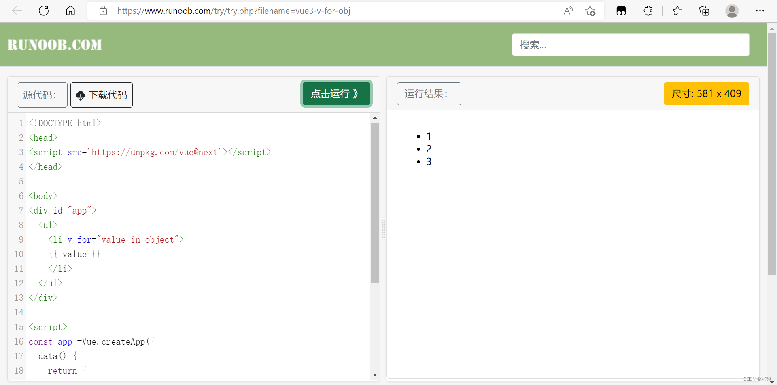This screenshot has height=385, width=777.
Task: Click the code editor scroll down arrow
Action: coord(375,375)
